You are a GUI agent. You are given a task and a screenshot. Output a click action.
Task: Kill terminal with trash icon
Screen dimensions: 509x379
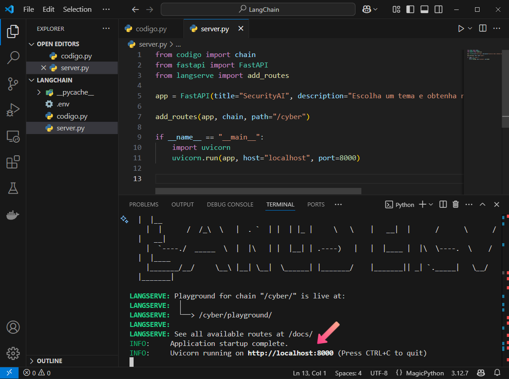456,204
